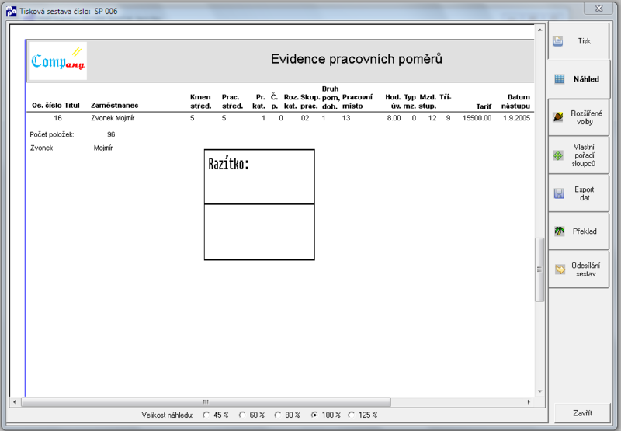
Task: Click the Tarif column header
Action: [484, 106]
